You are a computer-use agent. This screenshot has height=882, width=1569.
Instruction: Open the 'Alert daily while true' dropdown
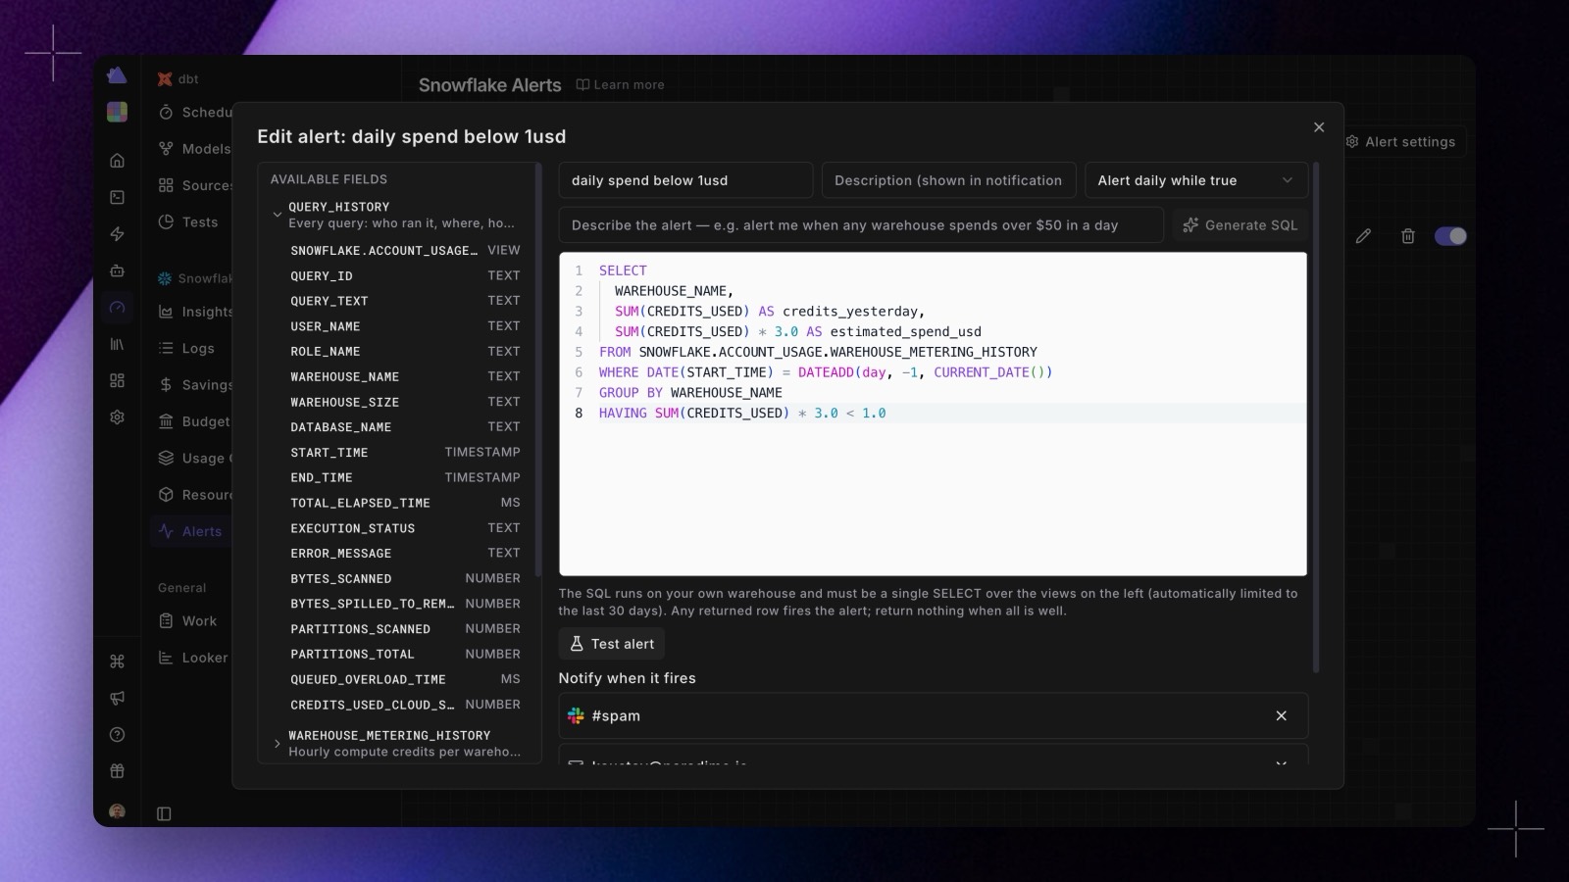1196,180
